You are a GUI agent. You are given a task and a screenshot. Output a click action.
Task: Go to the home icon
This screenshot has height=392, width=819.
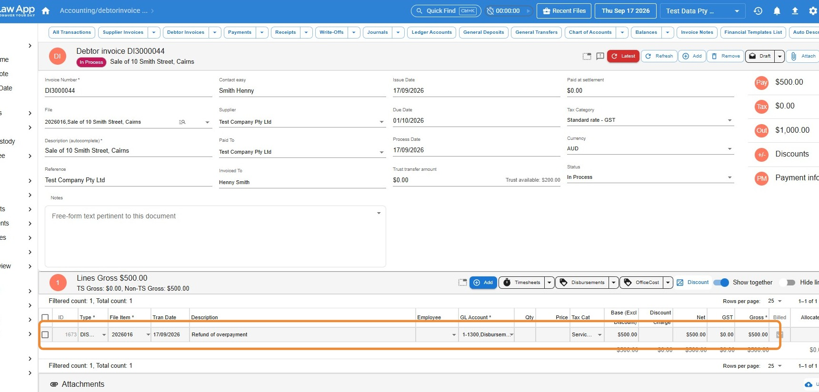[46, 10]
